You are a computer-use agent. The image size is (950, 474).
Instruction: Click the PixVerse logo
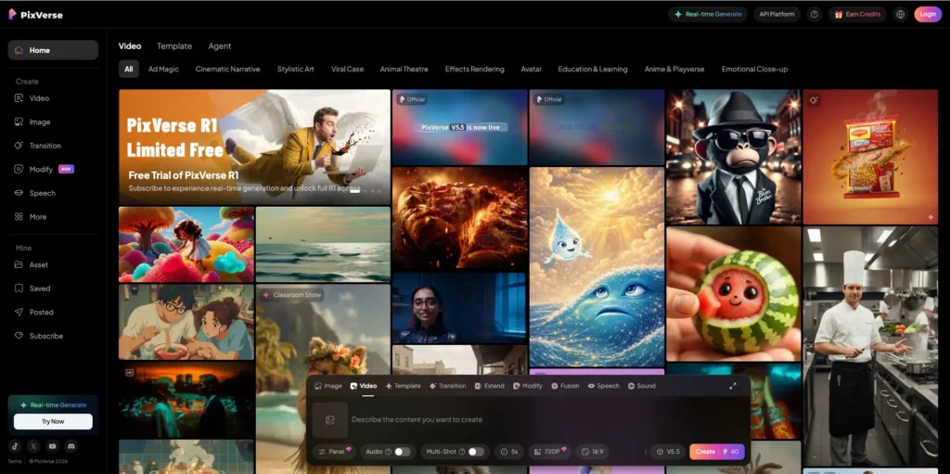[35, 15]
